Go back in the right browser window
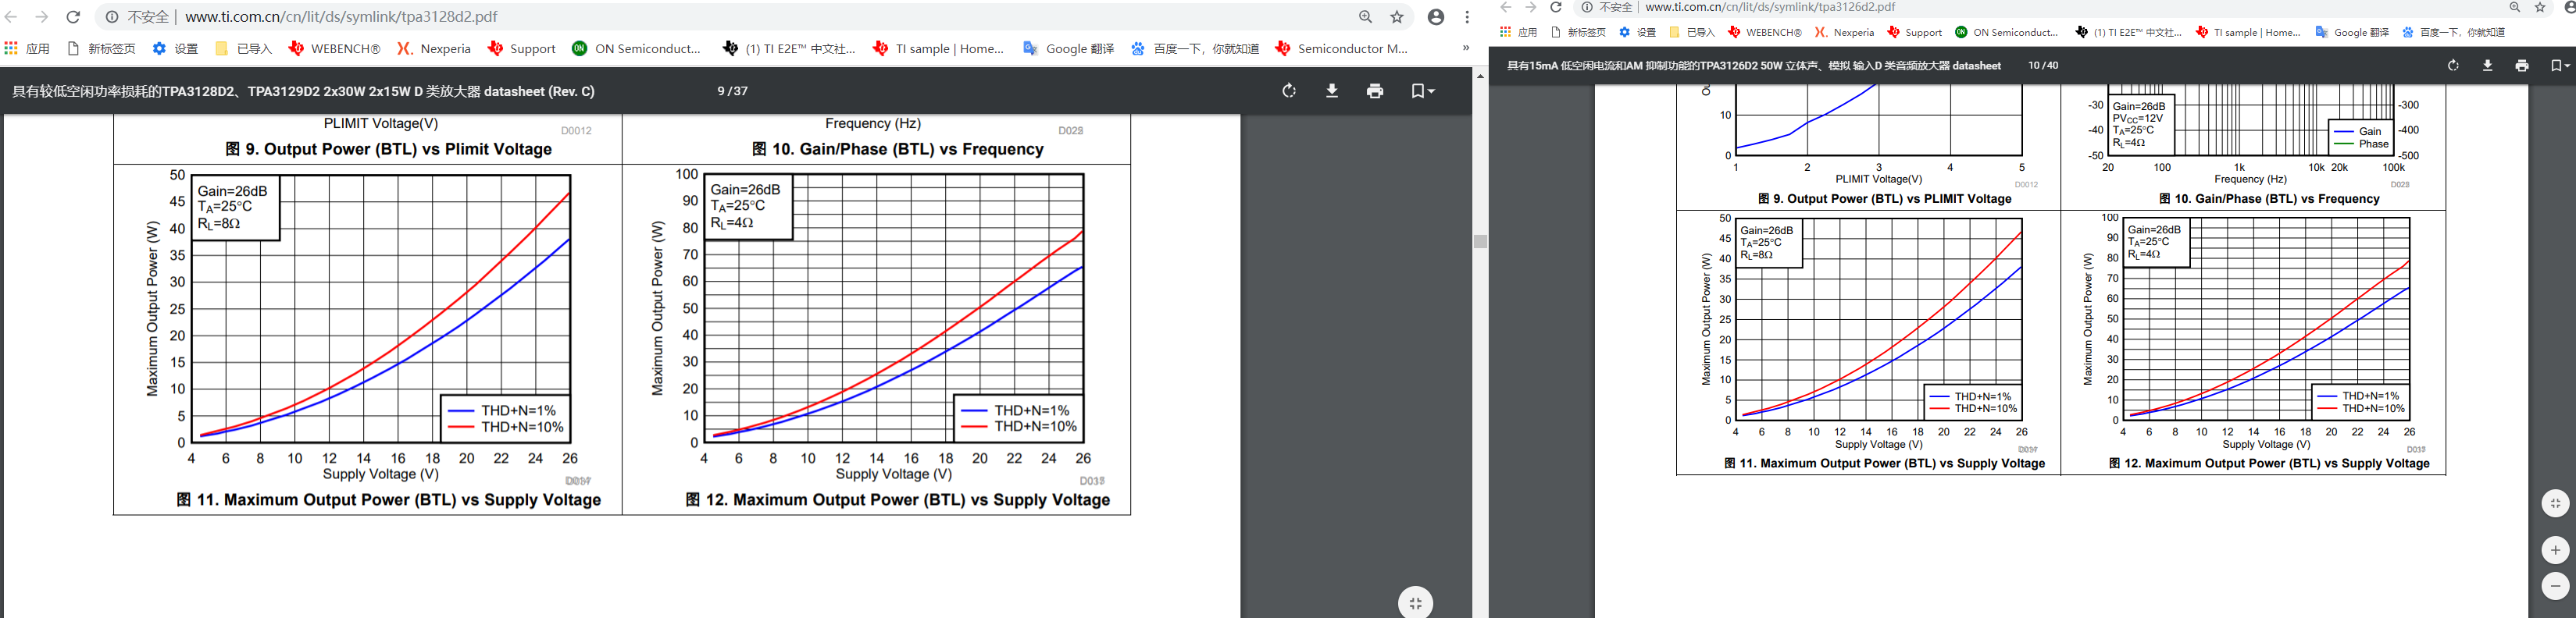The width and height of the screenshot is (2576, 618). tap(1506, 7)
